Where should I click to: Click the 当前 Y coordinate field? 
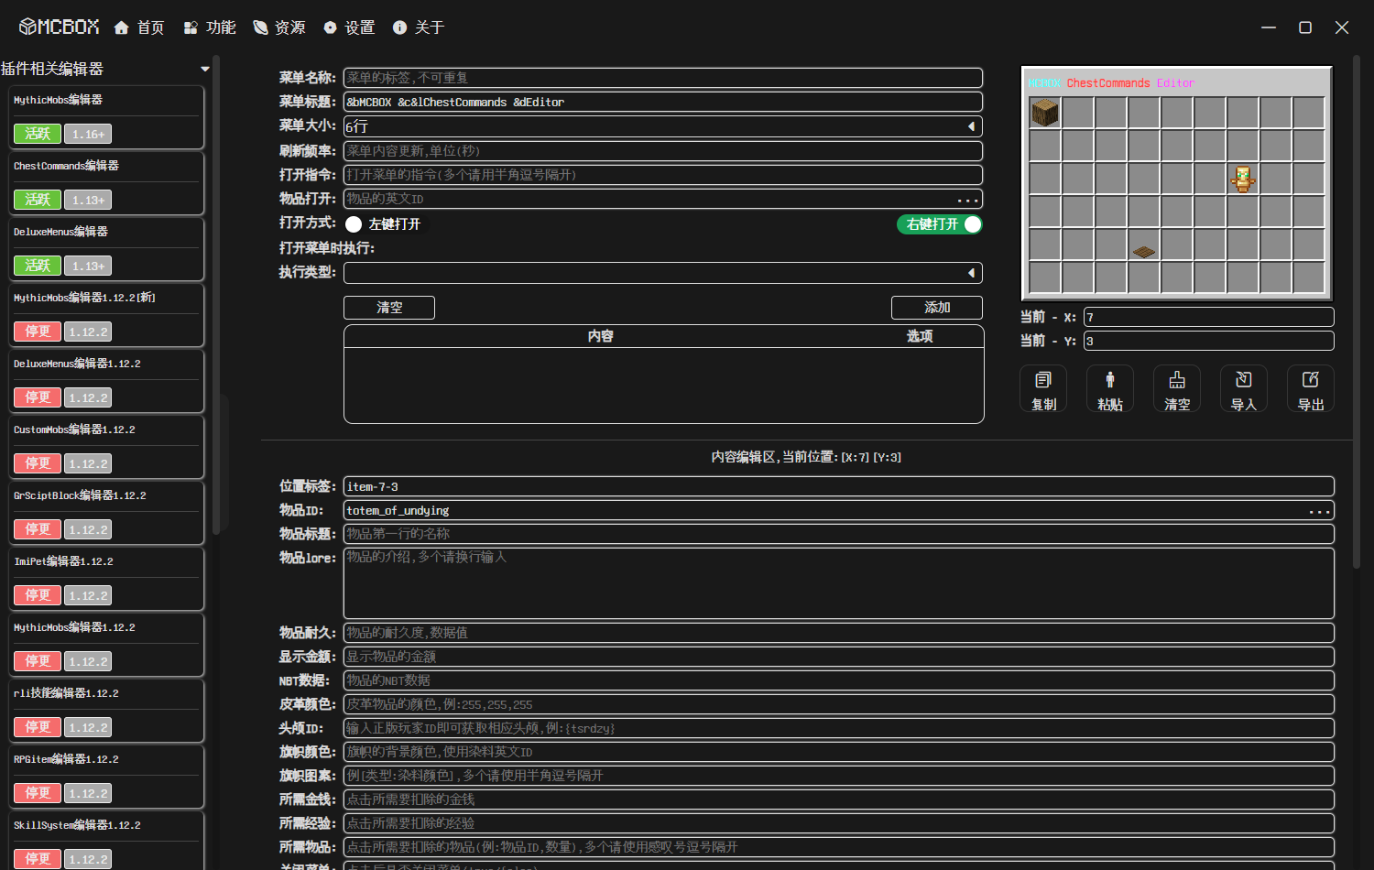(1208, 341)
